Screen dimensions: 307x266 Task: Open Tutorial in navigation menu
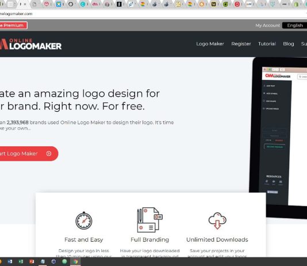[267, 44]
